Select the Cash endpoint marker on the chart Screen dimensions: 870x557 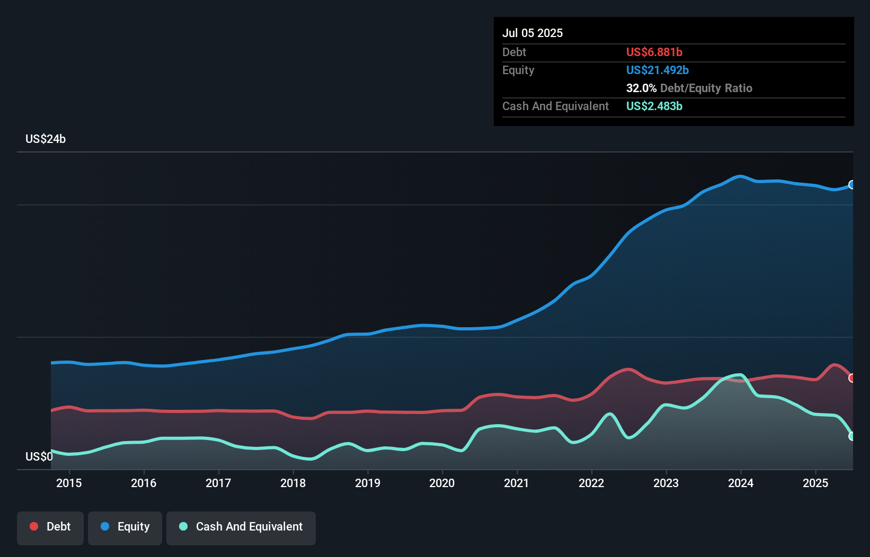(852, 436)
